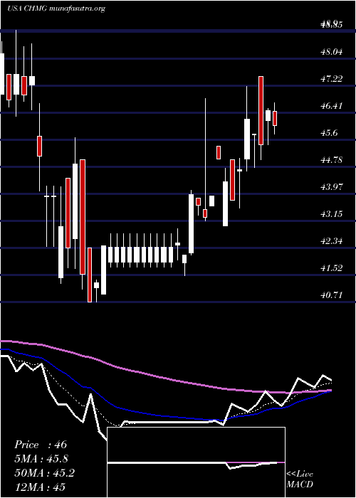Screen dimensions: 356x498
Task: Select the 45.6 price axis label
Action: click(329, 132)
